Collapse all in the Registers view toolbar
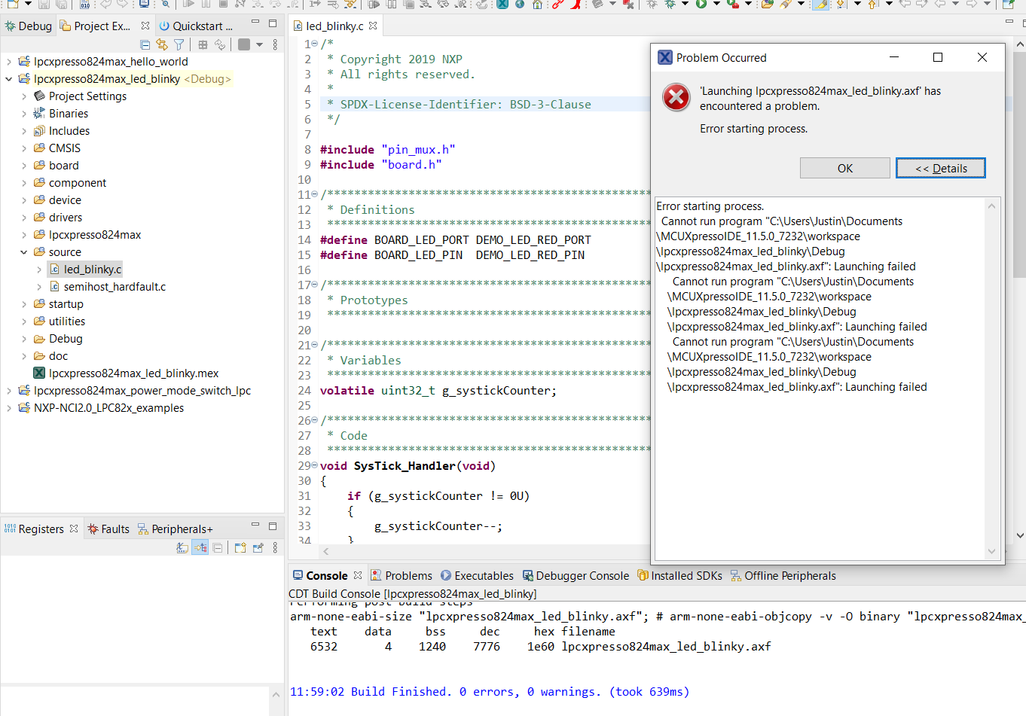1026x716 pixels. coord(218,548)
